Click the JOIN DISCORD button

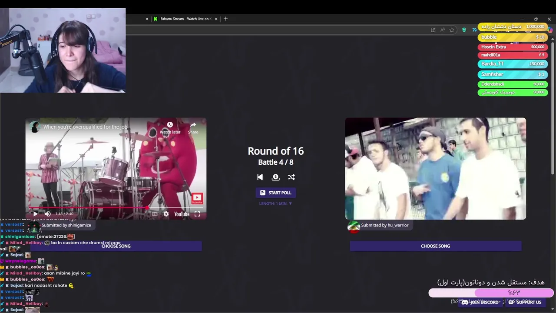[480, 302]
